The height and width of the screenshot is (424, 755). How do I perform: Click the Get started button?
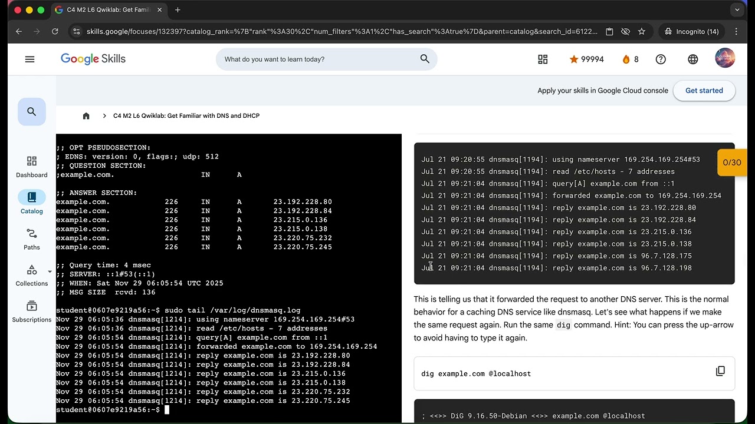click(704, 91)
